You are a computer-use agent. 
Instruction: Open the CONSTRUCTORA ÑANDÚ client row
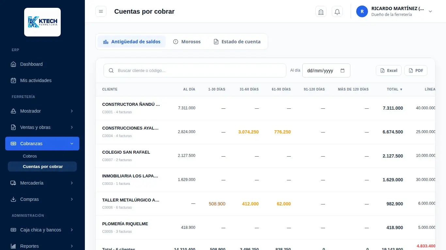[265, 108]
